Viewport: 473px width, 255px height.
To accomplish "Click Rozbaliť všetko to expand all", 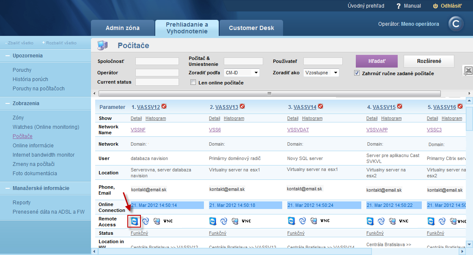I will 59,43.
